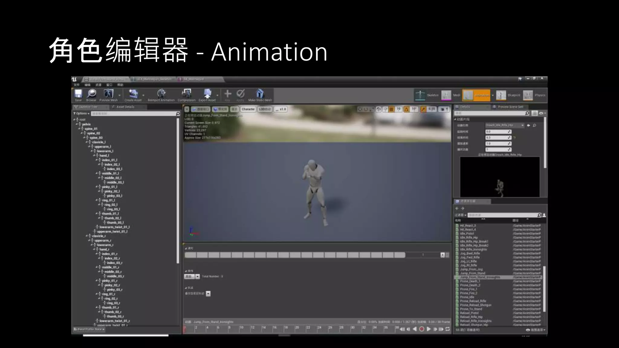The height and width of the screenshot is (348, 619).
Task: Switch to the UE4_Mannequin_Skeleton document tab
Action: (x=154, y=79)
